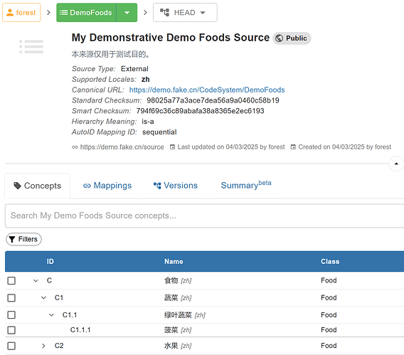The width and height of the screenshot is (404, 355).
Task: Open the HEAD version dropdown
Action: 185,13
